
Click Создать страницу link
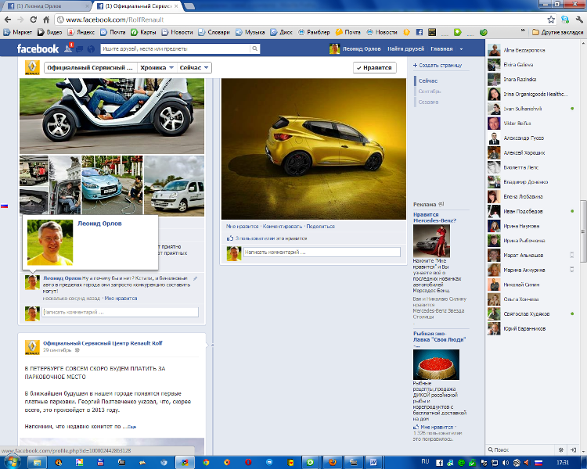(438, 65)
